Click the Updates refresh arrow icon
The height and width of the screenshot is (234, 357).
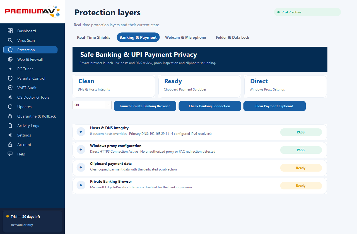(x=10, y=107)
